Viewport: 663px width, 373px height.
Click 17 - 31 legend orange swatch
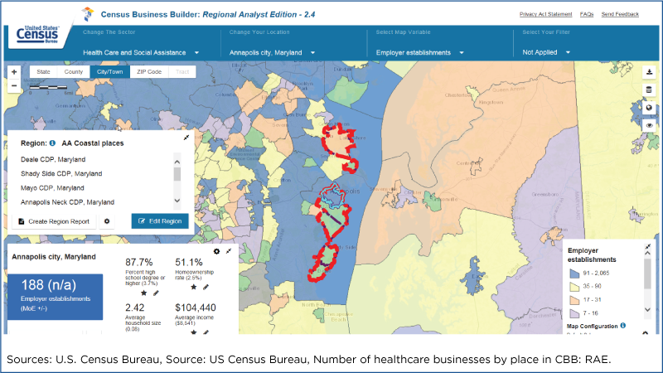point(574,300)
